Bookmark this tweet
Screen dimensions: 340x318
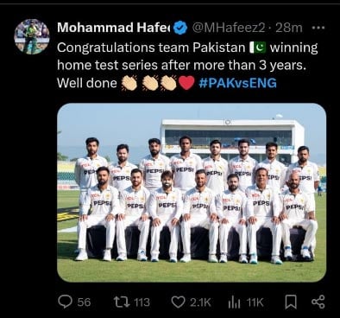(x=291, y=302)
